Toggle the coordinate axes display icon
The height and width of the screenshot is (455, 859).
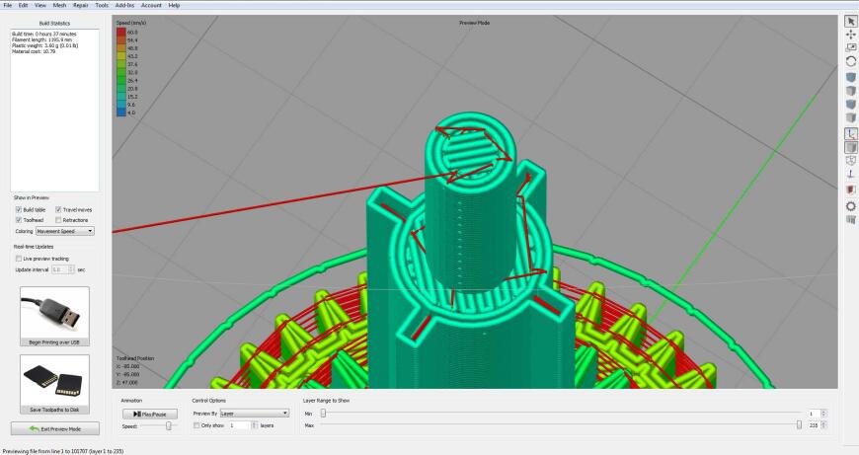click(x=850, y=133)
